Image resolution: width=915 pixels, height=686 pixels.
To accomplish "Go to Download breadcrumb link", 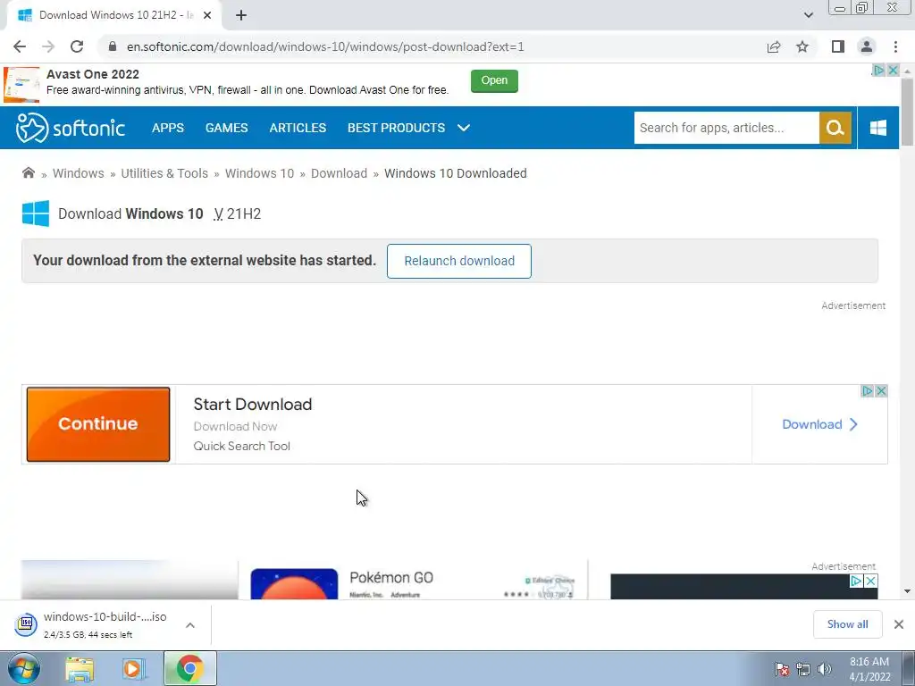I will coord(339,173).
